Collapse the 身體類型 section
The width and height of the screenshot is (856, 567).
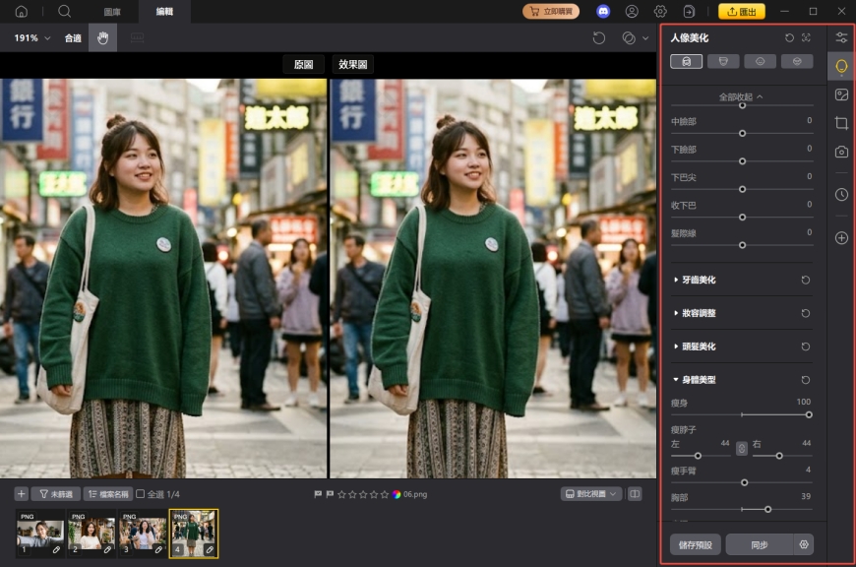(701, 379)
